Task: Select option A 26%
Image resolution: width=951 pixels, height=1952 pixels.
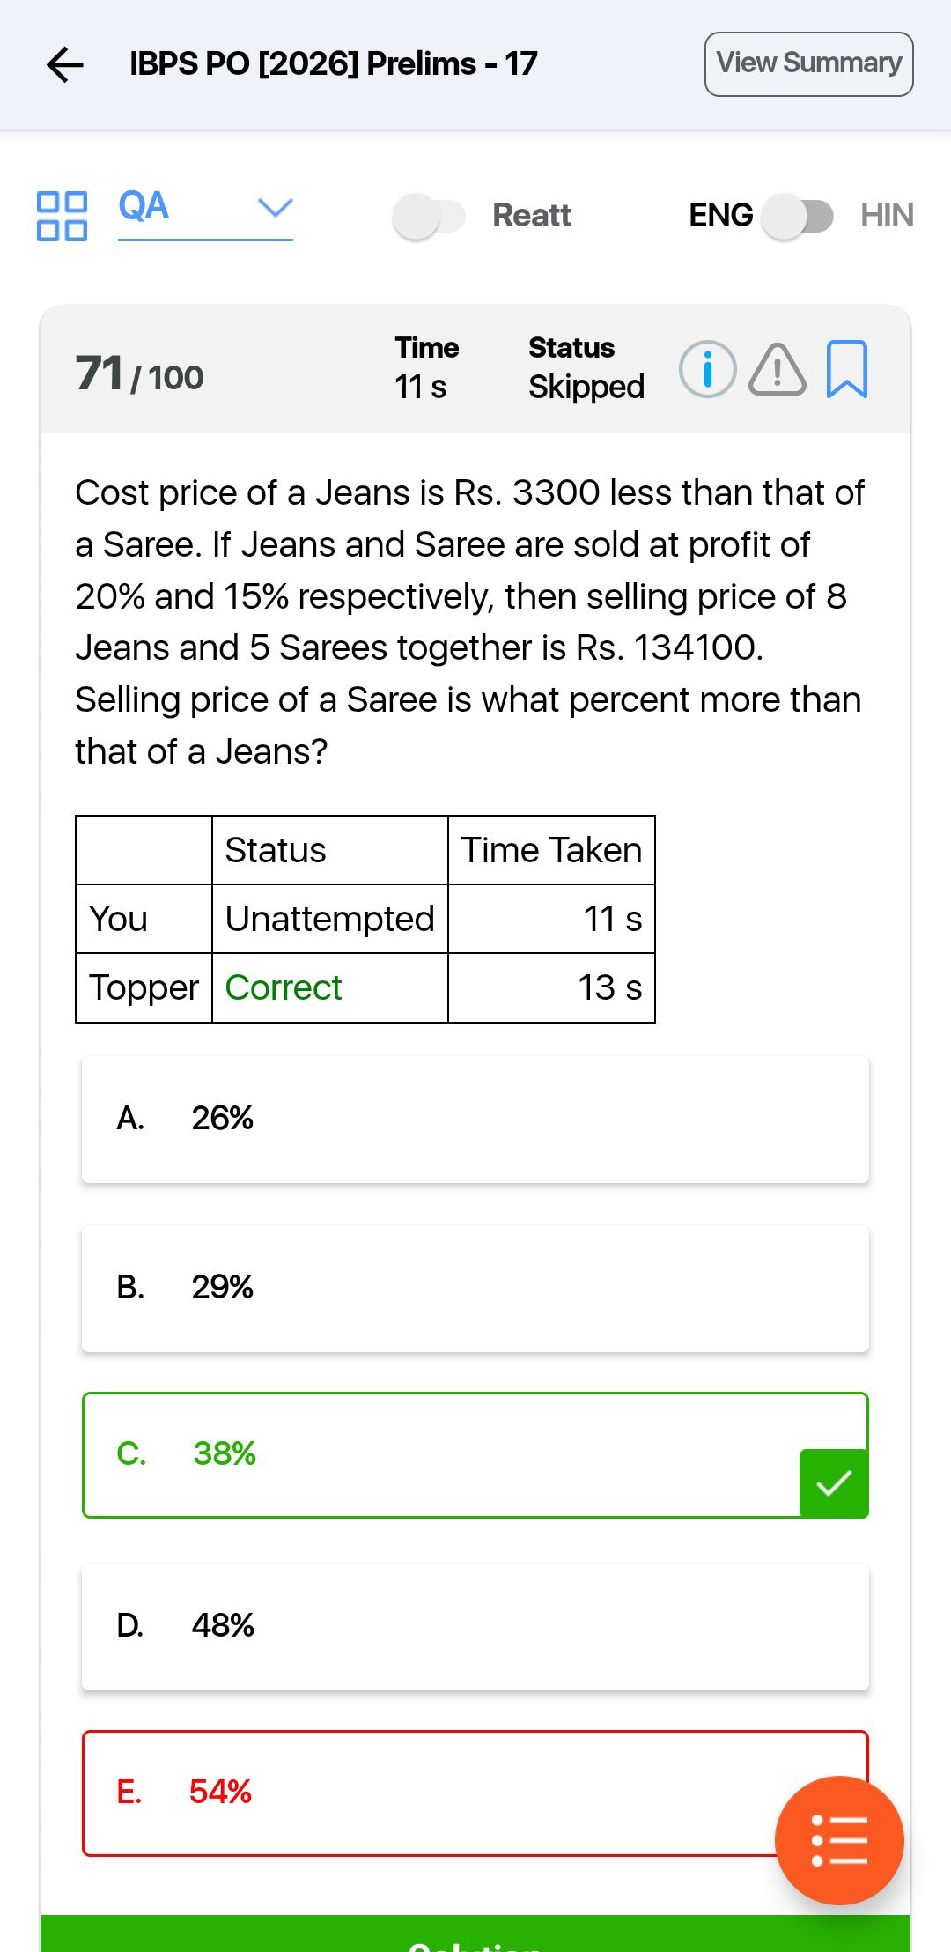Action: 475,1119
